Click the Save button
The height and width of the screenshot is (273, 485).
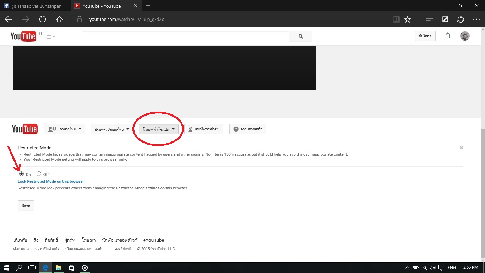pos(26,205)
